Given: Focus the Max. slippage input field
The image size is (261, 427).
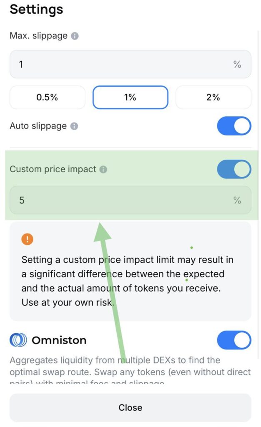Looking at the screenshot, I should click(x=121, y=64).
